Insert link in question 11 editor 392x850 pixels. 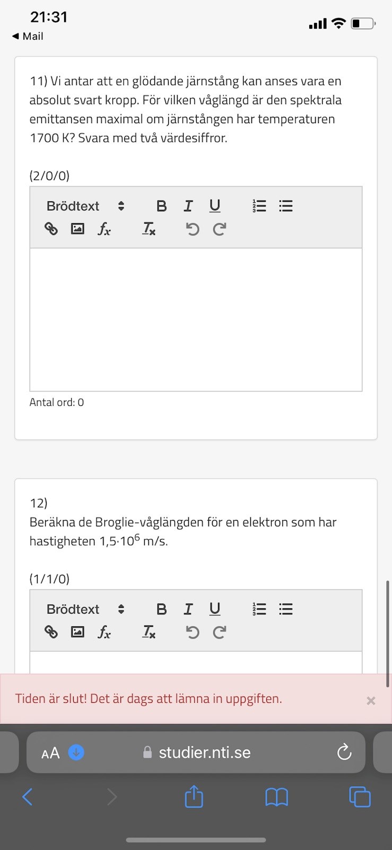[x=51, y=229]
